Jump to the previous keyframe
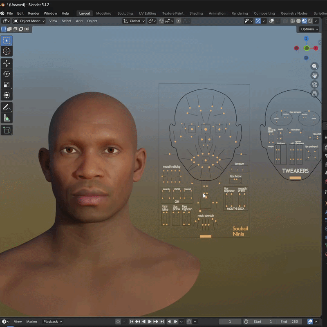Image resolution: width=327 pixels, height=327 pixels. click(138, 322)
